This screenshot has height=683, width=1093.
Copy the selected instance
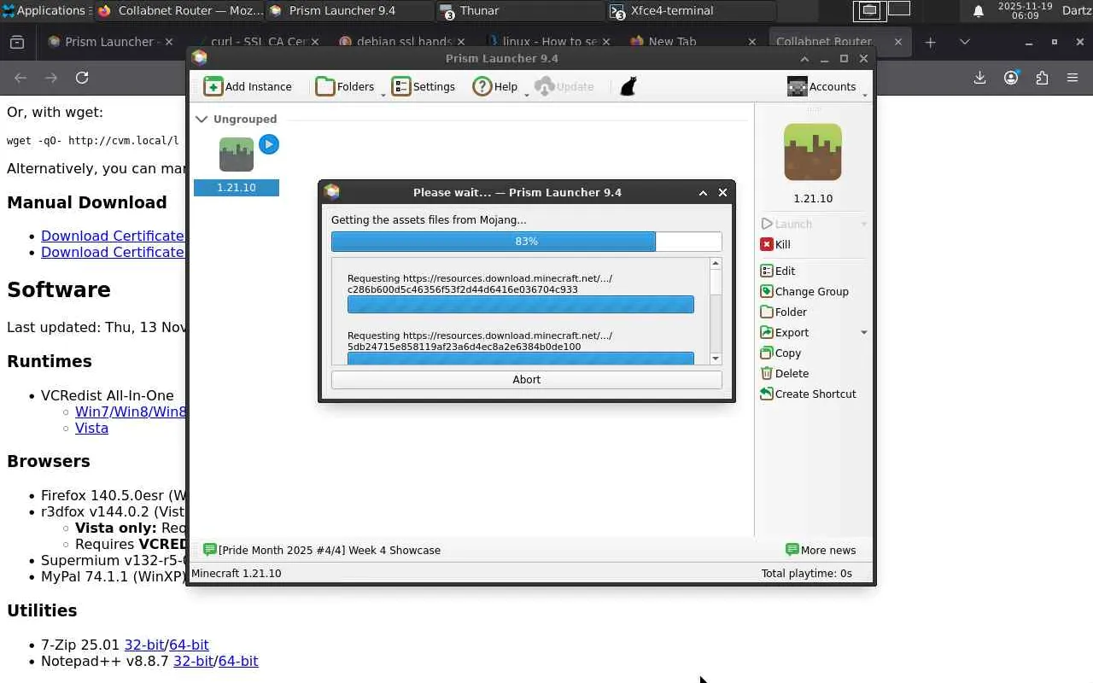pyautogui.click(x=780, y=353)
